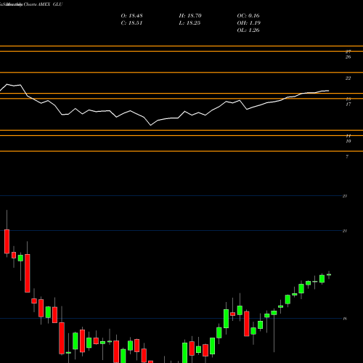Click the '10' upper axis label
The width and height of the screenshot is (363, 363).
coord(348,142)
